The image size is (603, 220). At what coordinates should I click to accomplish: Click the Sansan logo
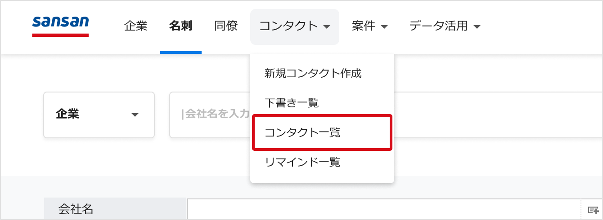(60, 26)
